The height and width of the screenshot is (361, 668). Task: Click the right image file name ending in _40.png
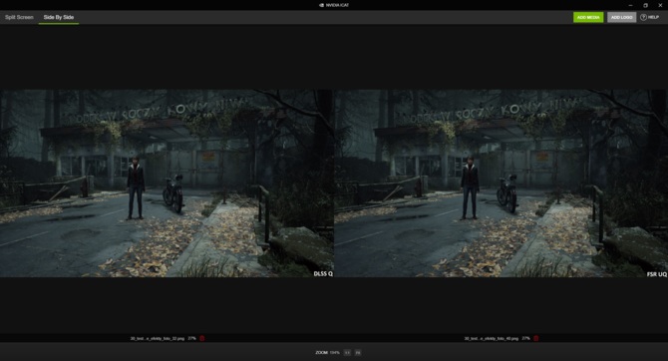coord(492,338)
